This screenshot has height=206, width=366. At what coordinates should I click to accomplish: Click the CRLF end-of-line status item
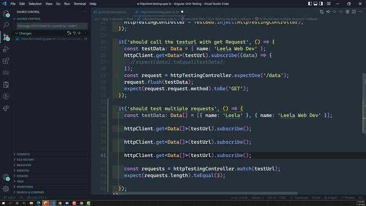click(x=283, y=197)
